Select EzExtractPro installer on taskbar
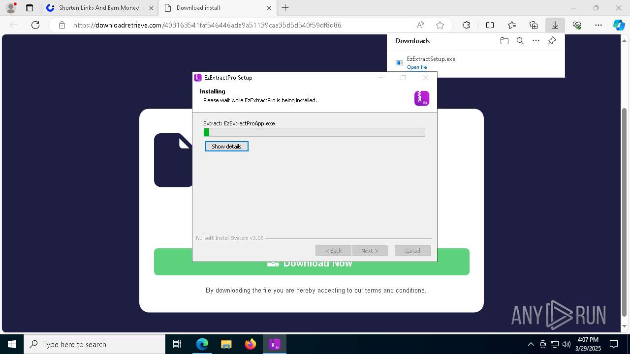Image resolution: width=630 pixels, height=354 pixels. point(274,344)
